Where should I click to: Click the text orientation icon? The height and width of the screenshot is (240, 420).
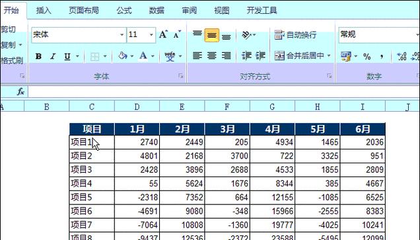click(x=247, y=34)
